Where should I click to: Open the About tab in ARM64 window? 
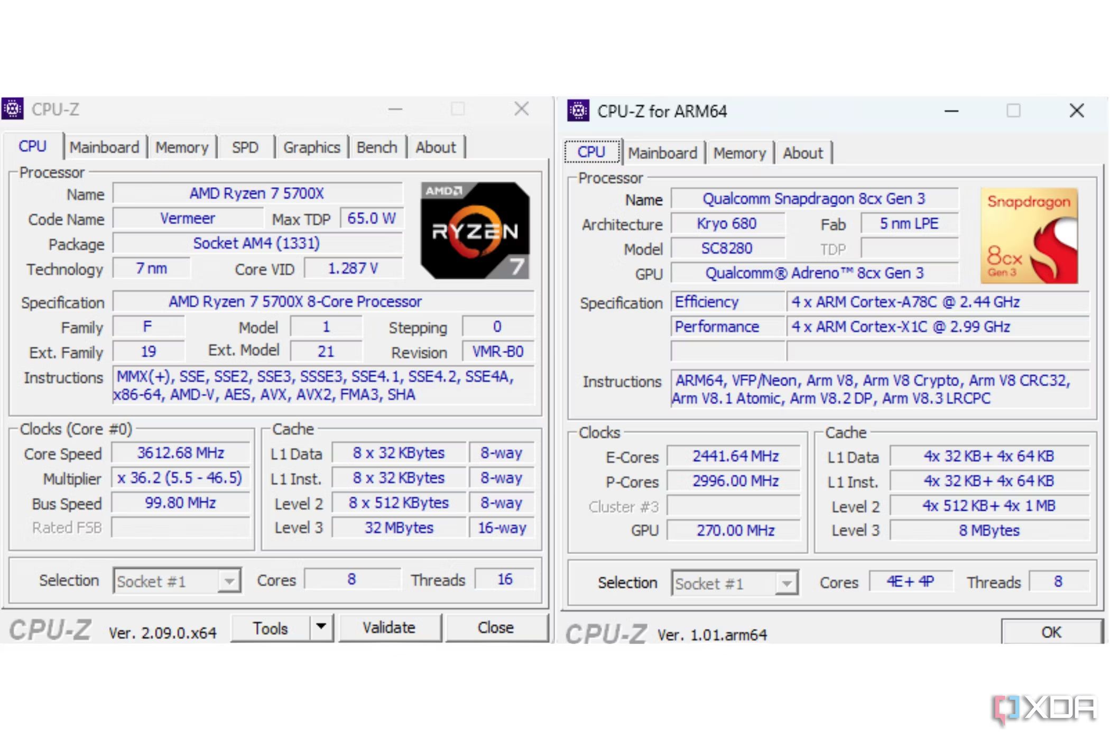coord(802,153)
